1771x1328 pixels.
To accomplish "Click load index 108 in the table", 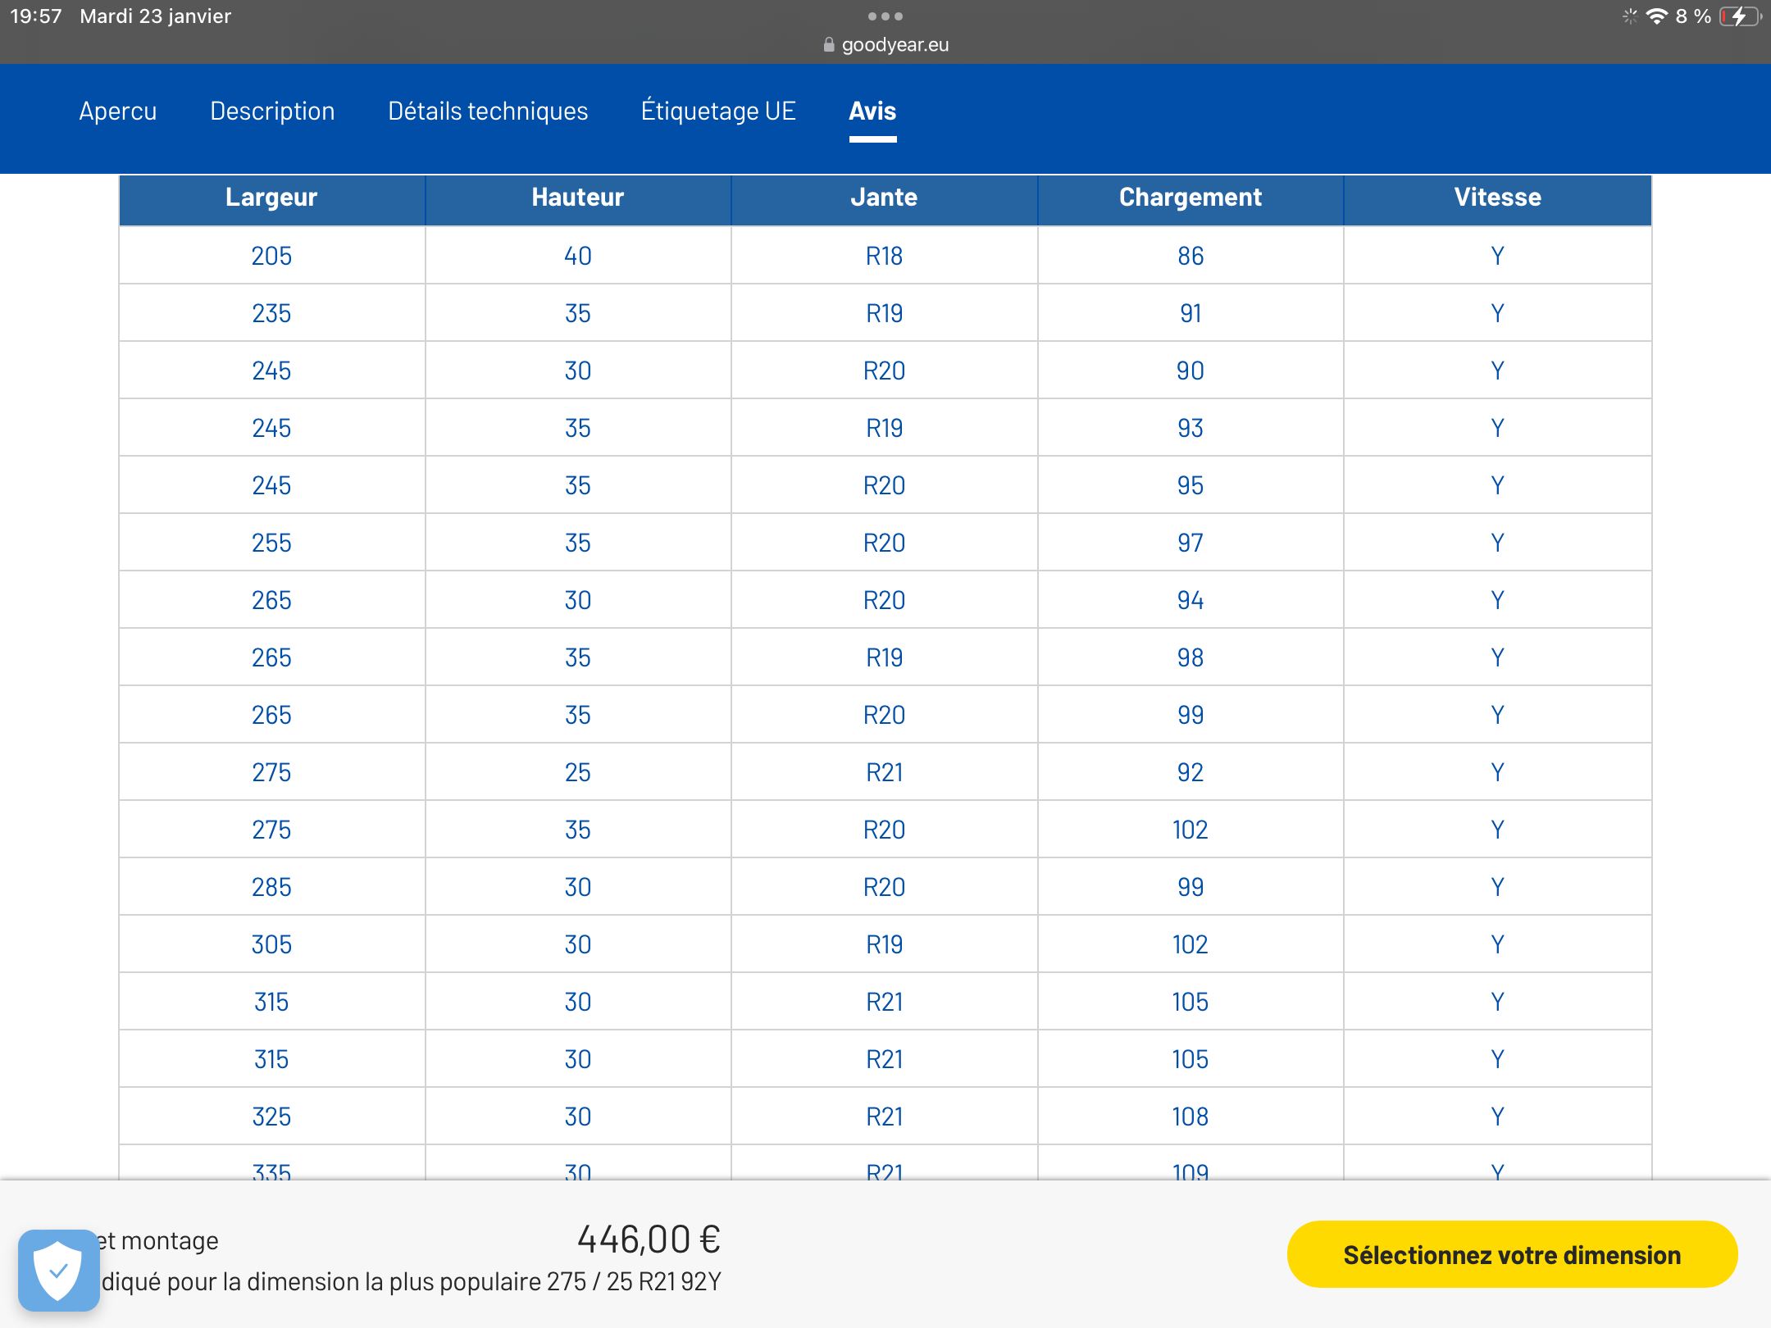I will coord(1191,1117).
